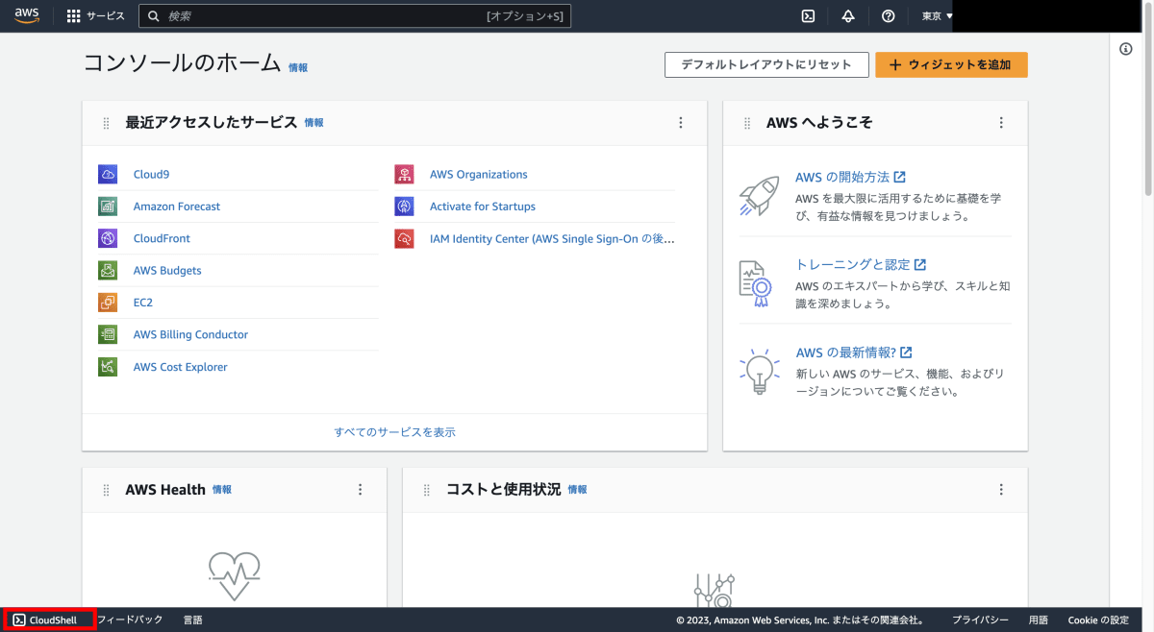The height and width of the screenshot is (632, 1154).
Task: Open the EC2 link
Action: click(143, 303)
